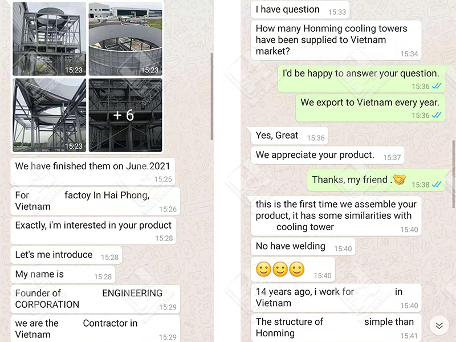Select the 'We appreciate your product' message
456x342 pixels.
(x=327, y=155)
